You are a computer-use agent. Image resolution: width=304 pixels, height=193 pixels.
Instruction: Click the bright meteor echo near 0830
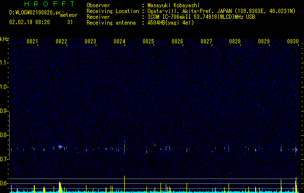pos(296,150)
